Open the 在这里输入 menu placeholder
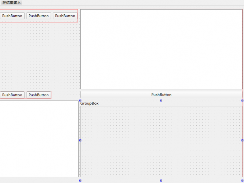This screenshot has height=183, width=244. [11, 3]
